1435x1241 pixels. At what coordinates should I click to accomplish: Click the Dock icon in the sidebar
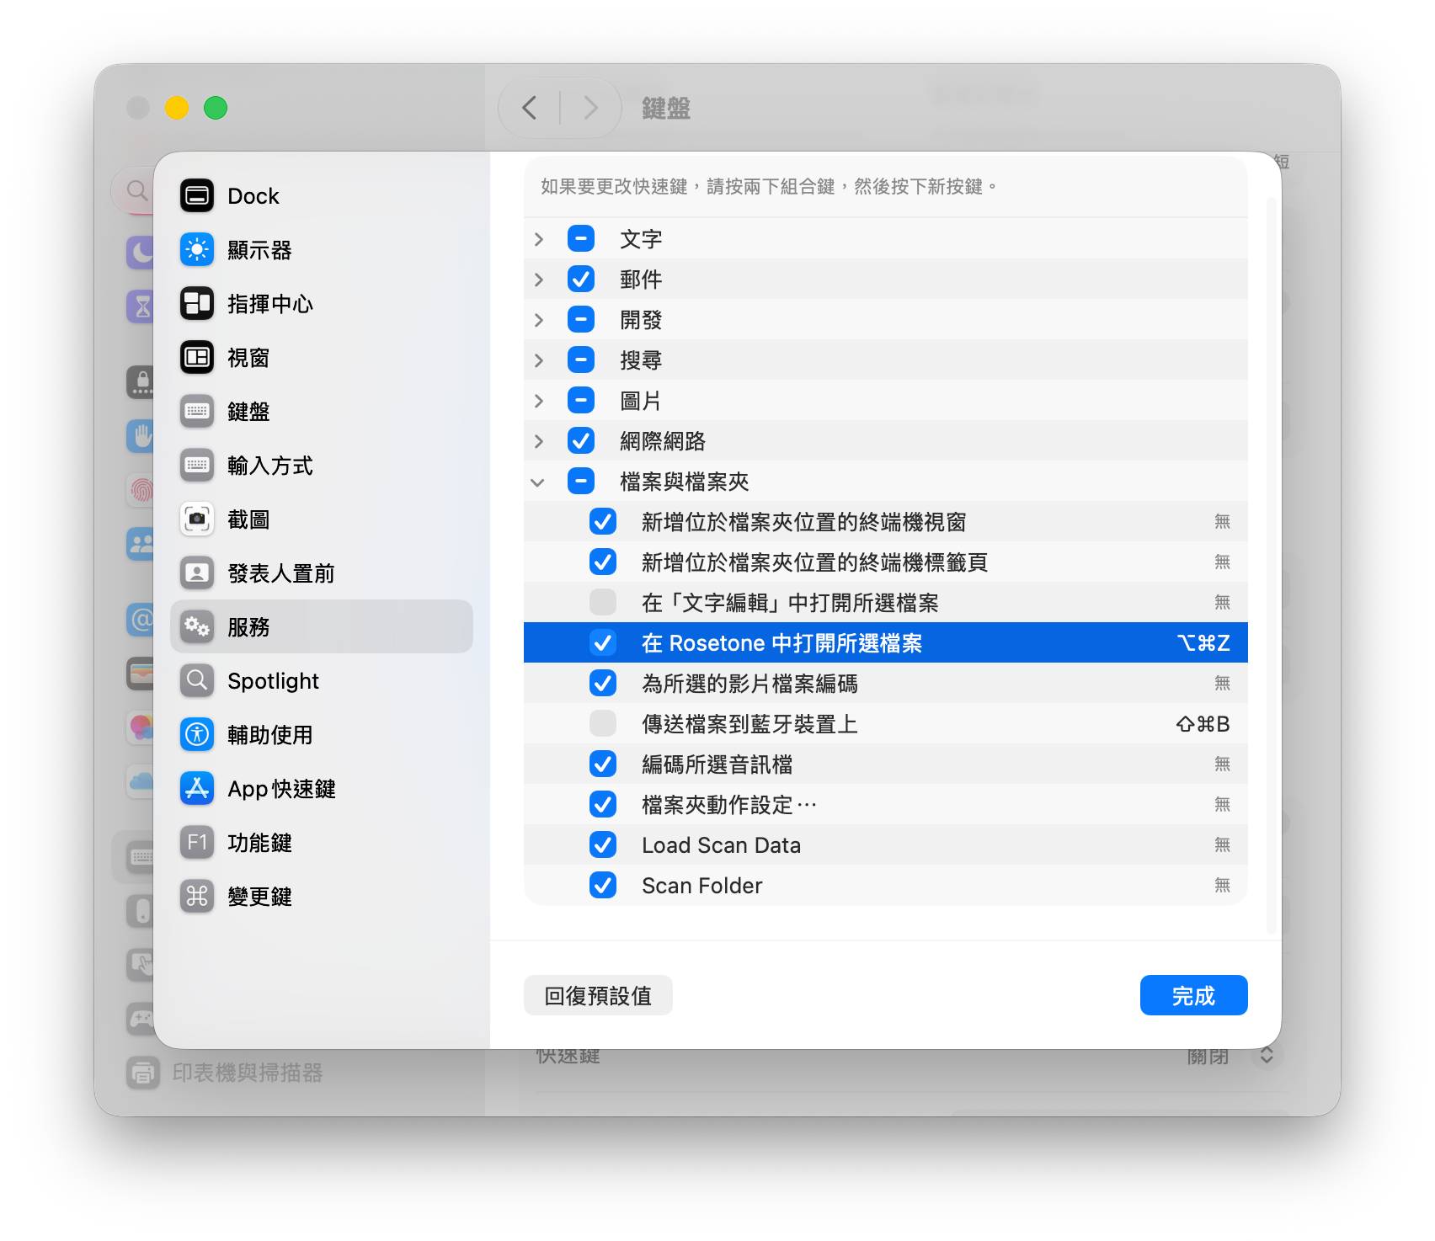(x=197, y=196)
